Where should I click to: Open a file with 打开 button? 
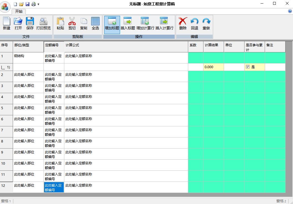18,24
